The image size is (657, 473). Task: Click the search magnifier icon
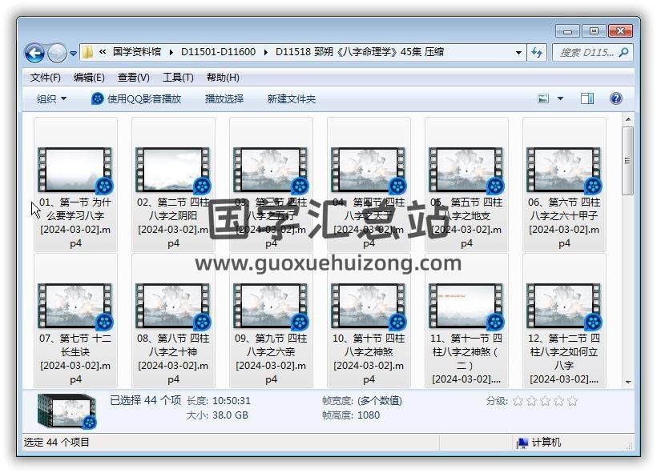[x=624, y=52]
